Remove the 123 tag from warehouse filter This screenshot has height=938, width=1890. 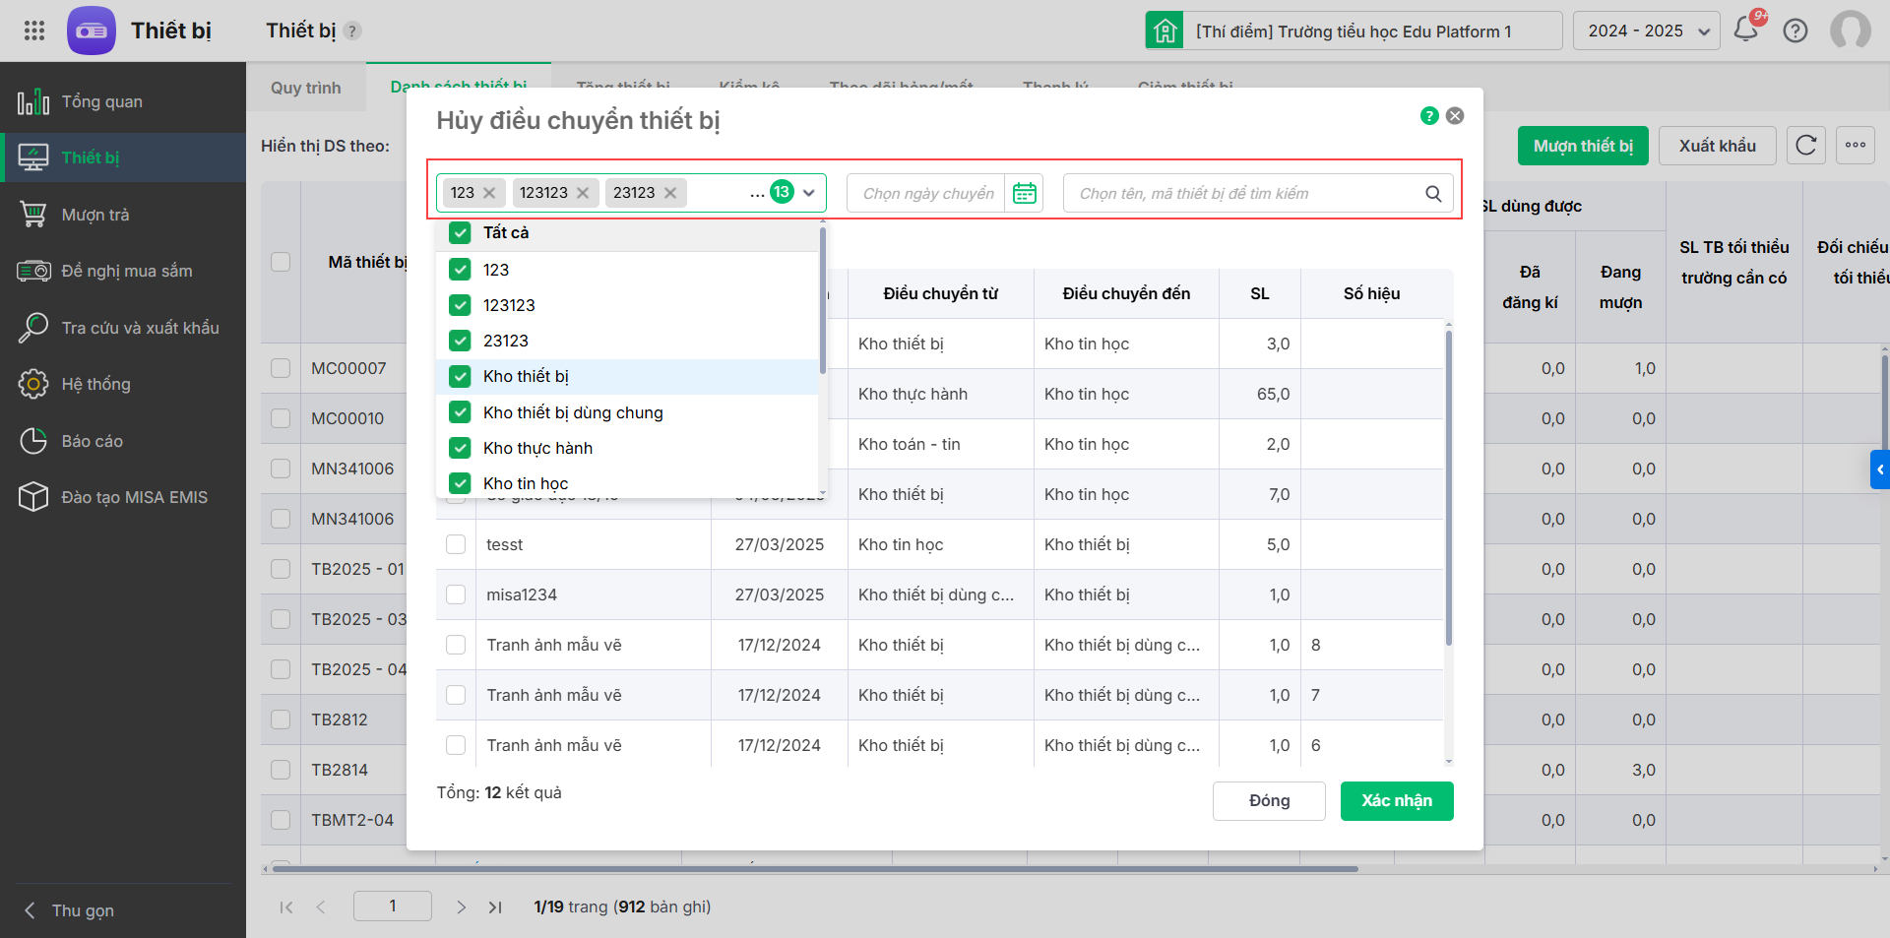point(489,193)
